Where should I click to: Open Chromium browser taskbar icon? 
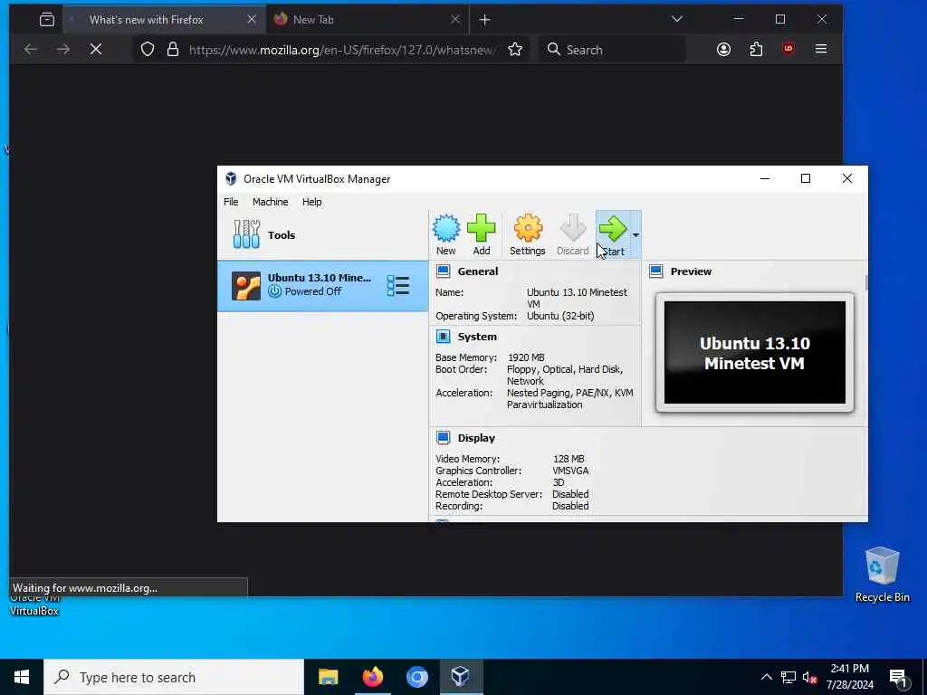tap(416, 677)
